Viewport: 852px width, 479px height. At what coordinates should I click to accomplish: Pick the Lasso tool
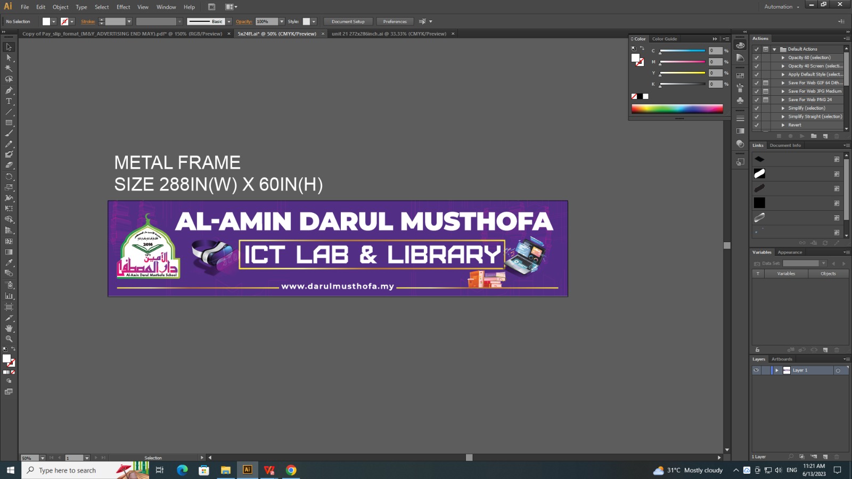pos(9,79)
